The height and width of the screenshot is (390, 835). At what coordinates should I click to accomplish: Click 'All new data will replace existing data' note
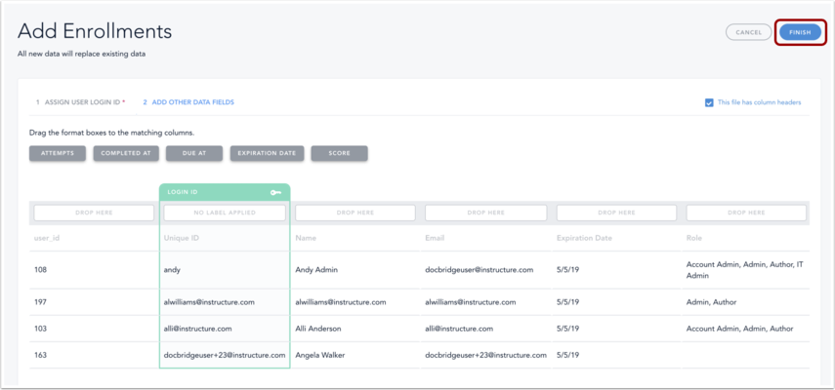pyautogui.click(x=81, y=55)
